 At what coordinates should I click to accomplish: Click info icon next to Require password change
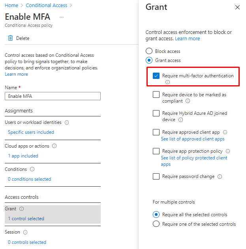220,177
